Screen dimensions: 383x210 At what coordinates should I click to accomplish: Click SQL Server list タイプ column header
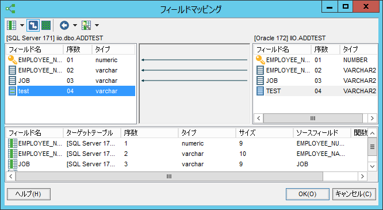(x=114, y=49)
